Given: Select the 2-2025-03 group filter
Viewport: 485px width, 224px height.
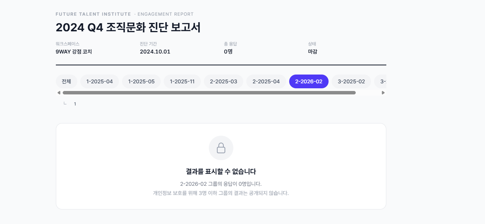Looking at the screenshot, I should [x=223, y=81].
